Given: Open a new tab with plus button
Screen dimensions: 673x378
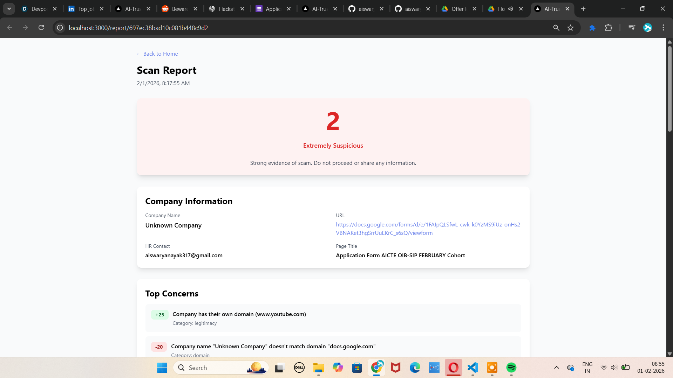Looking at the screenshot, I should tap(583, 9).
